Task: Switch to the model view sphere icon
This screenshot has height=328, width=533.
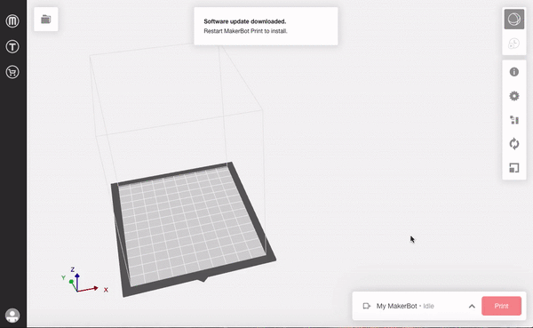Action: click(x=514, y=19)
